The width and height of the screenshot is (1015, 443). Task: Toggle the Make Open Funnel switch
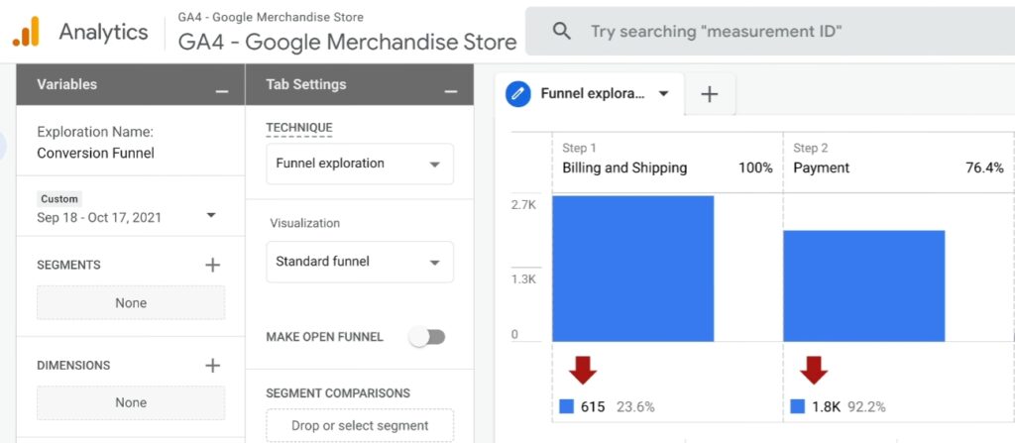click(x=428, y=337)
